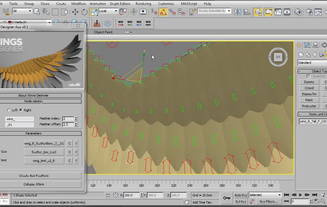
Task: Increase Feather Index with its spinner arrow
Action: 76,117
